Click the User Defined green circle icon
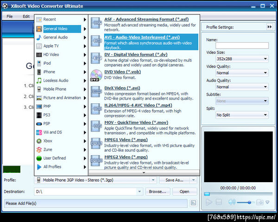The height and width of the screenshot is (222, 278). click(x=39, y=158)
